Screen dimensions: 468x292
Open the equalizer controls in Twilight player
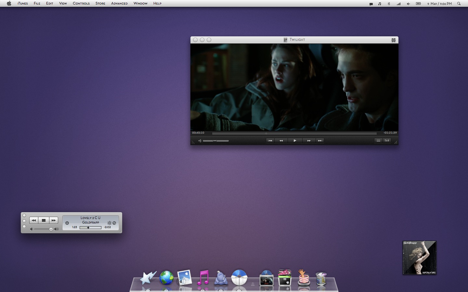pyautogui.click(x=387, y=140)
